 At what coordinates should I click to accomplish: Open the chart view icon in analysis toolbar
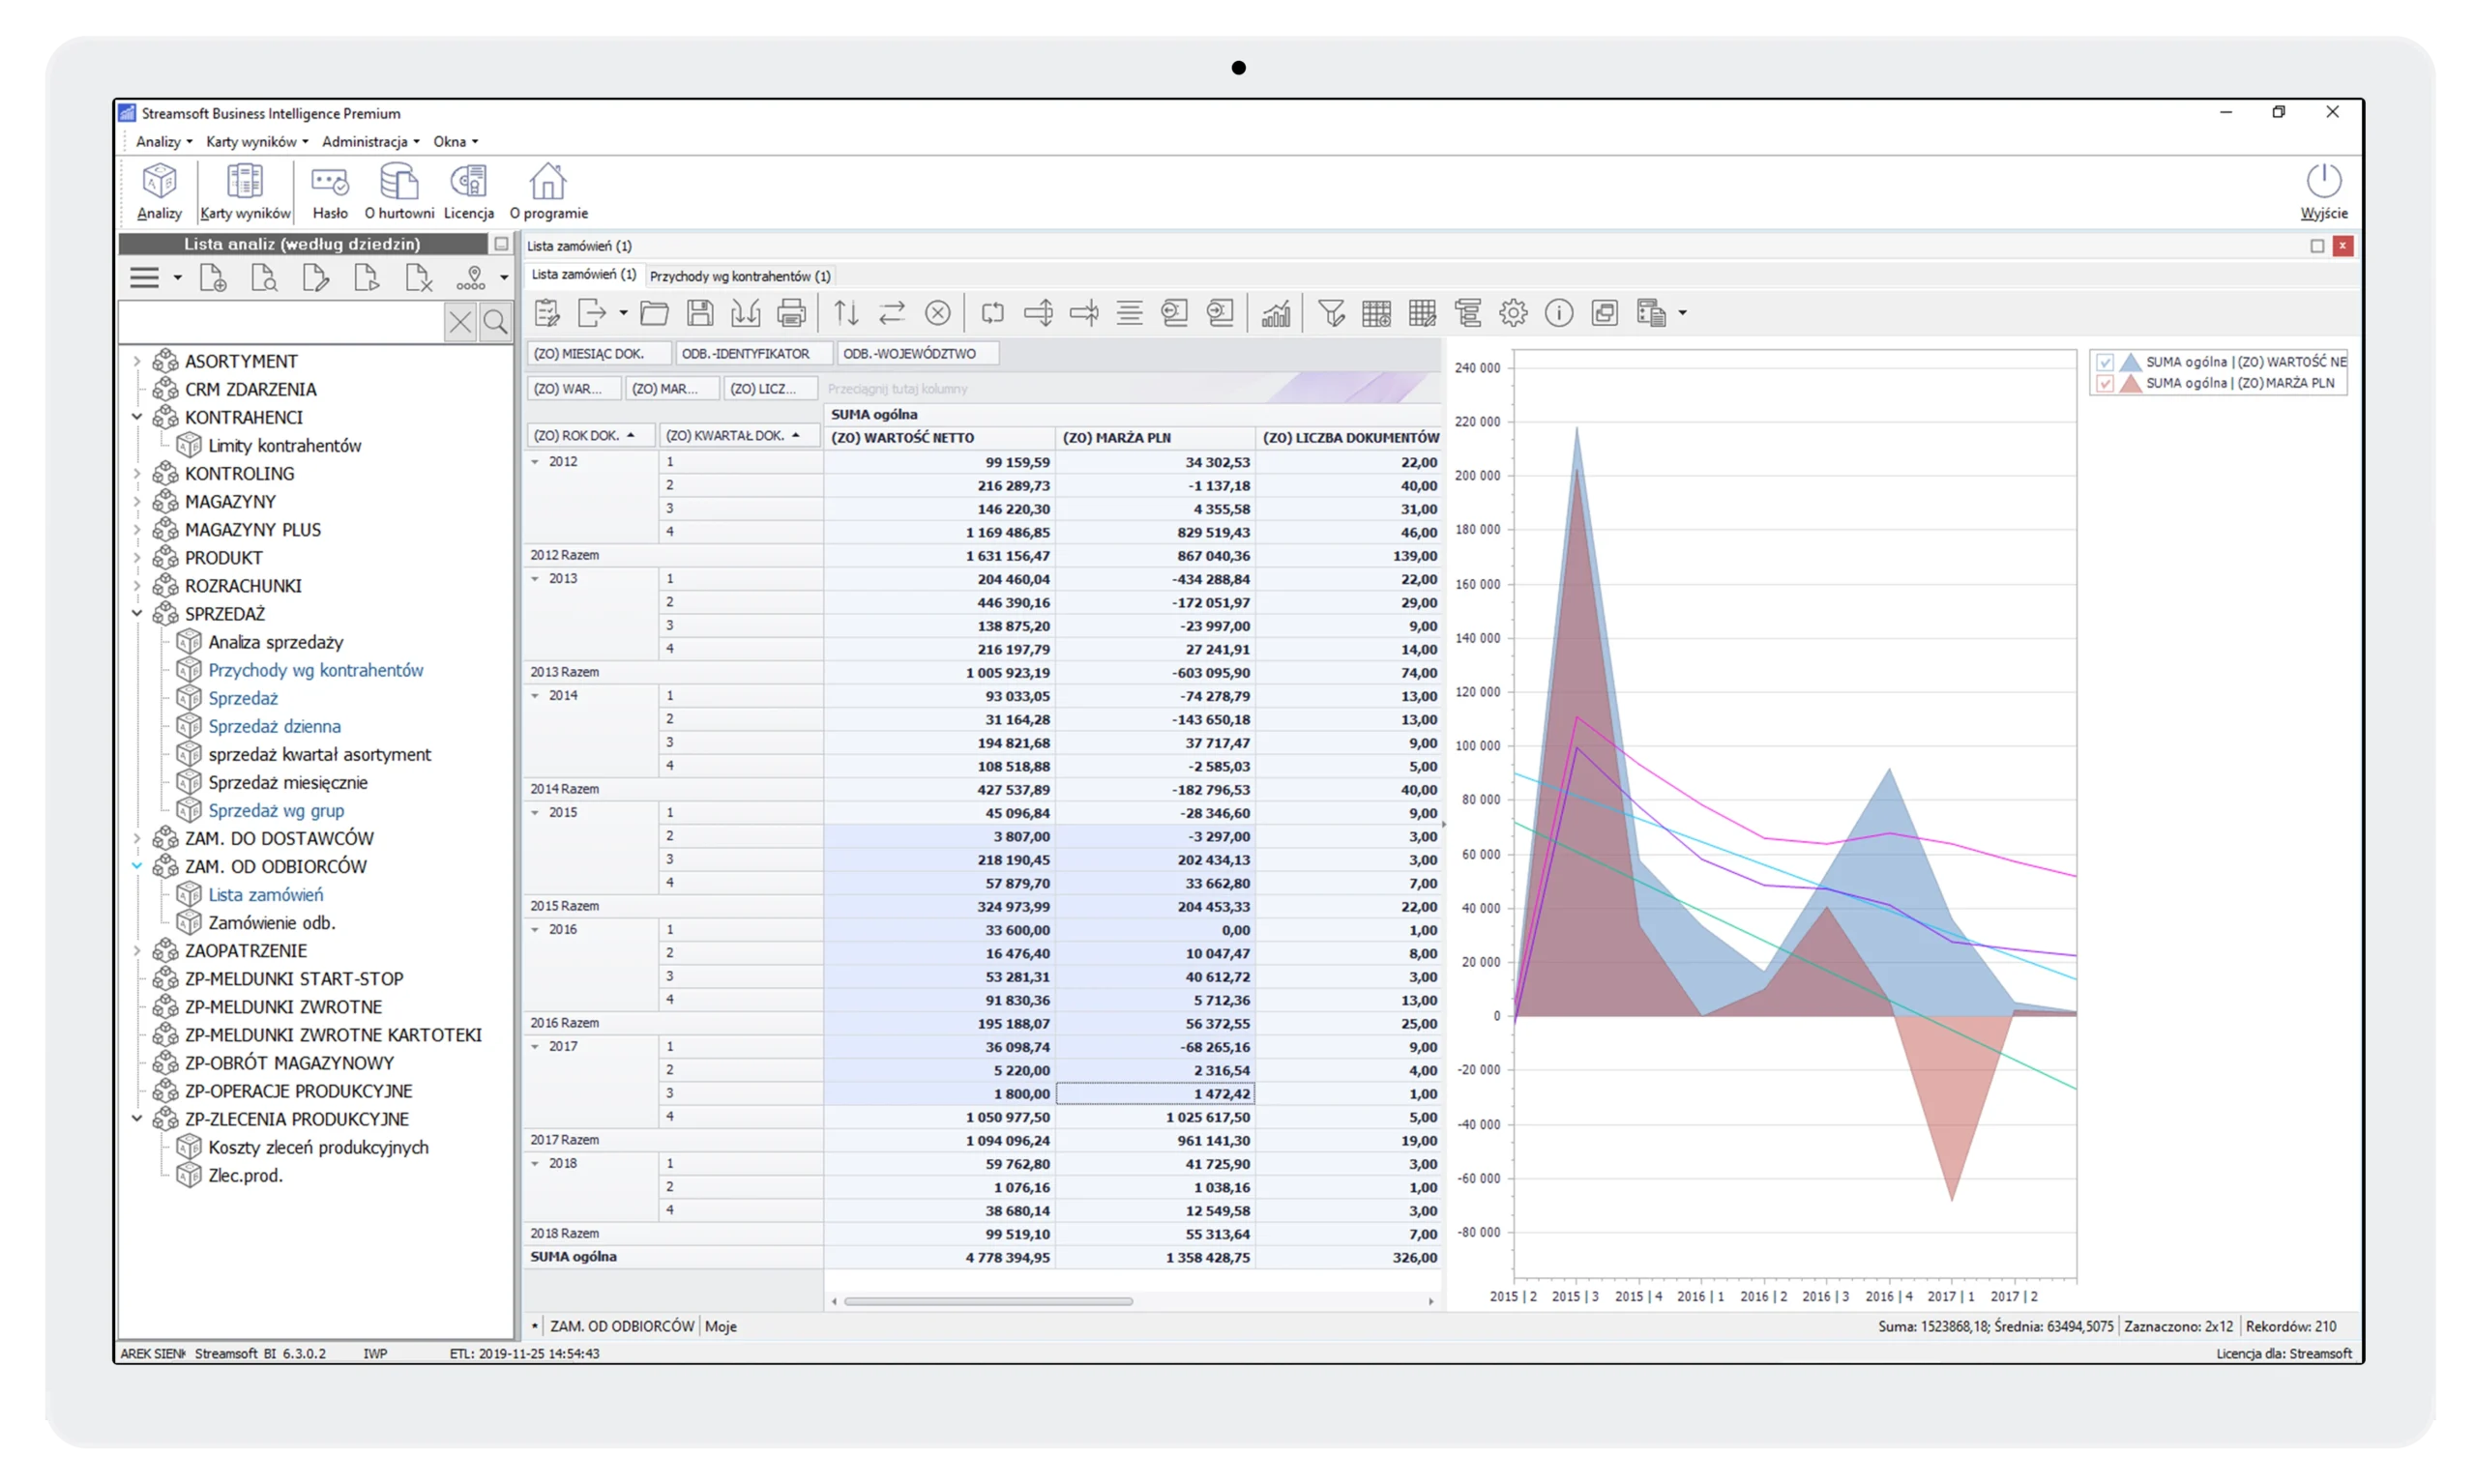[1278, 313]
